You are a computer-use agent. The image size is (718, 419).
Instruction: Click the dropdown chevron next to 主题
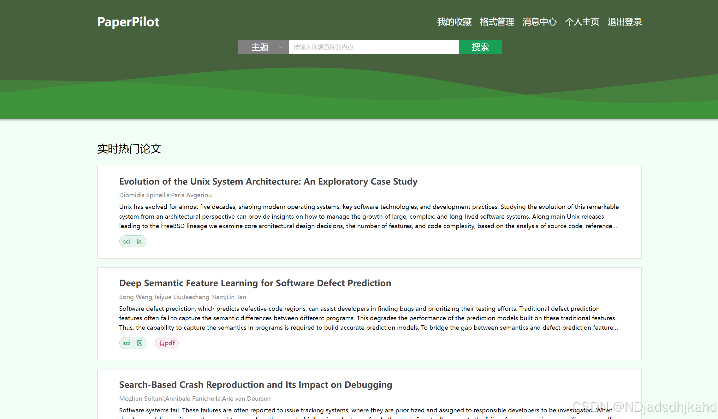pyautogui.click(x=281, y=47)
